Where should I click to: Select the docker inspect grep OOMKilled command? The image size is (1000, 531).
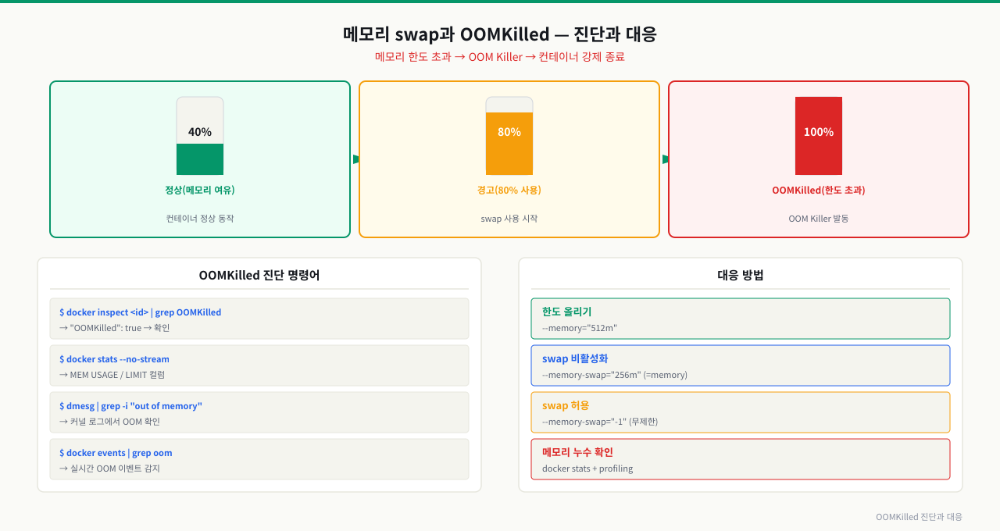tap(141, 312)
